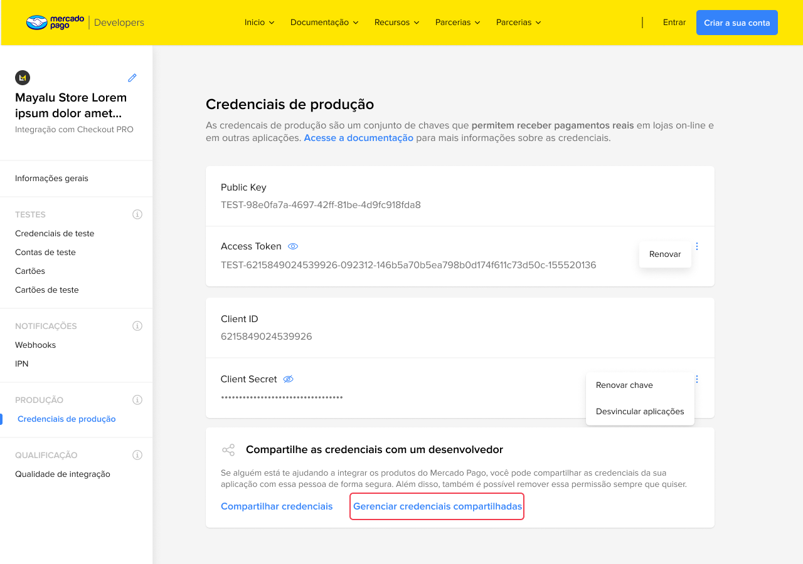Click the Mayalu Store application name
The width and height of the screenshot is (803, 564).
(x=71, y=105)
